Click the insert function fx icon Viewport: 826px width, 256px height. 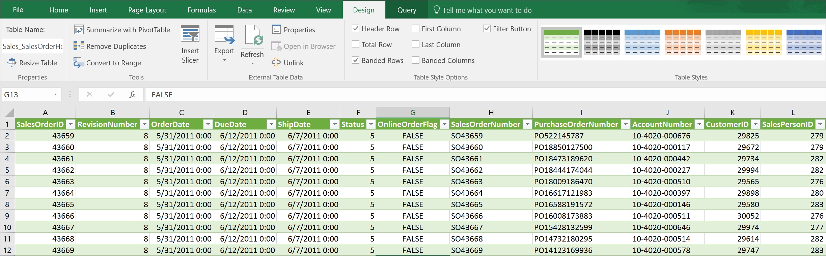[x=132, y=95]
